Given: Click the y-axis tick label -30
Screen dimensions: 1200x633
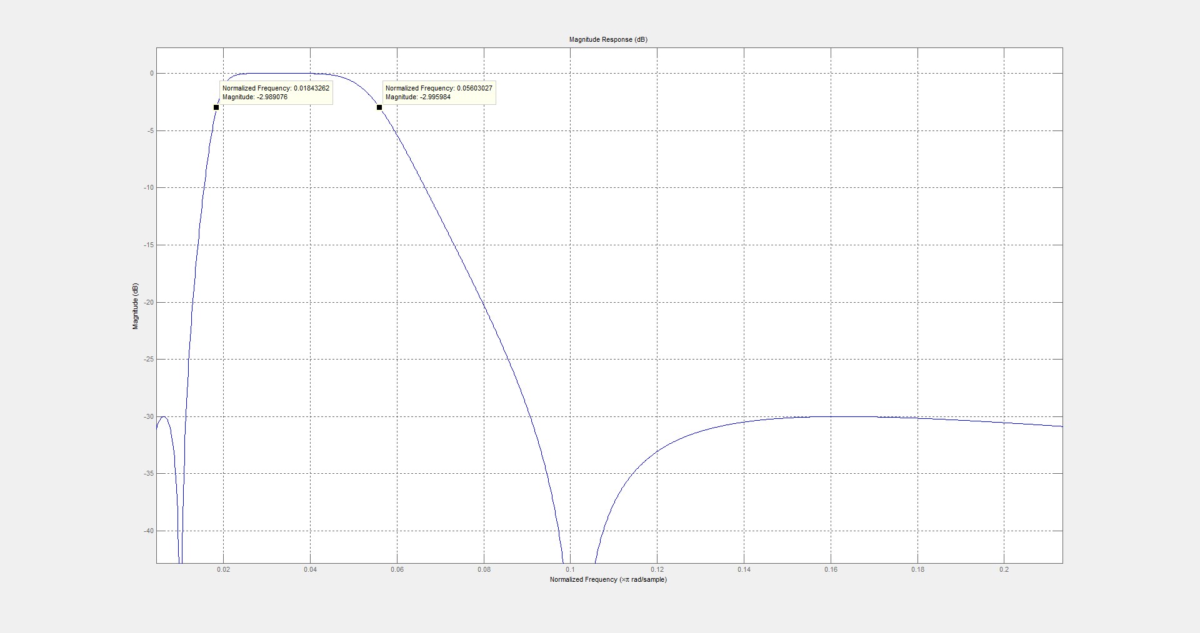Looking at the screenshot, I should [x=148, y=416].
